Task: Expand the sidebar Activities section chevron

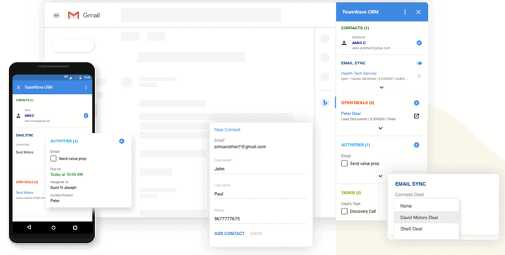Action: [381, 176]
